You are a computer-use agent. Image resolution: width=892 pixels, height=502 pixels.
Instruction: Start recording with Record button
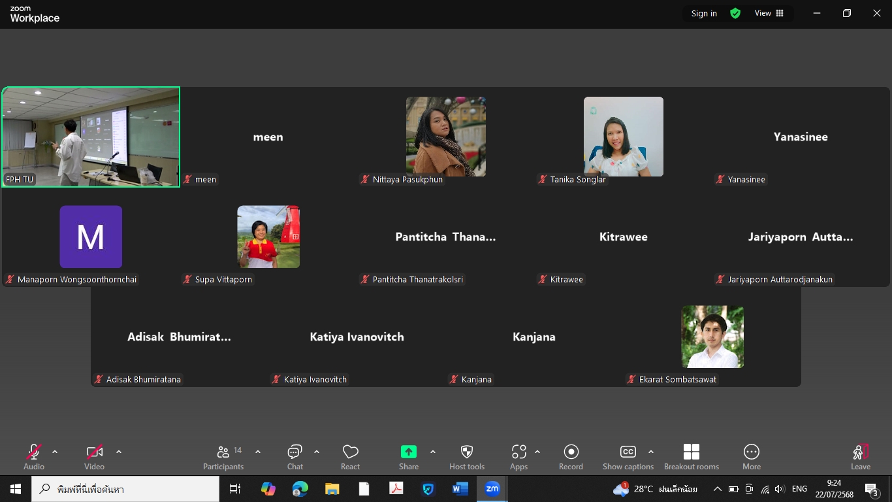[571, 456]
